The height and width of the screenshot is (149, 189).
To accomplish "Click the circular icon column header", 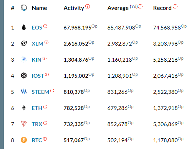I will tap(24, 8).
